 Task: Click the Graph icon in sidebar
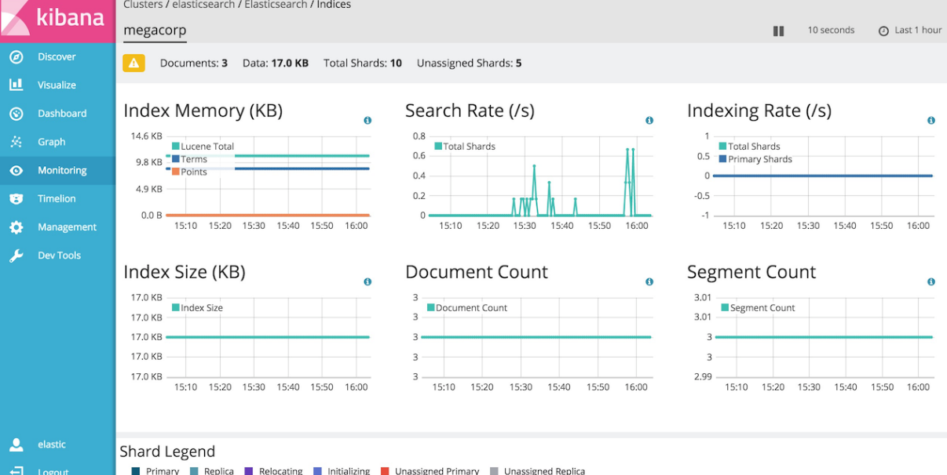coord(16,142)
